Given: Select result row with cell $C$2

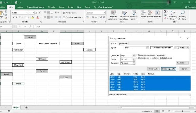Looking at the screenshot, I should click(x=150, y=77).
